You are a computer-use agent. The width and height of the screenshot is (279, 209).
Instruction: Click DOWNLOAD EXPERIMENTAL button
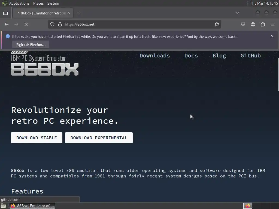click(99, 138)
